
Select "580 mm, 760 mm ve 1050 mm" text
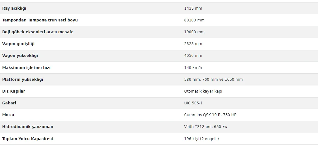[213, 80]
